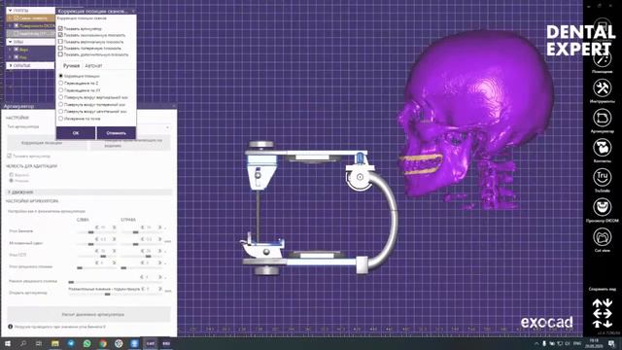Open the Instruments tools icon in right sidebar
This screenshot has height=350, width=622.
tap(602, 87)
